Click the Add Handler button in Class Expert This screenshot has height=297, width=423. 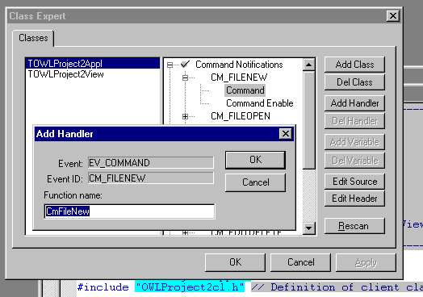pos(354,103)
